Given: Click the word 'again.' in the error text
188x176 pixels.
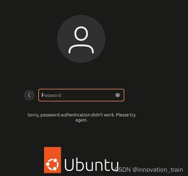Looking at the screenshot, I should tap(81, 120).
